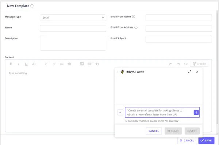Toggle italic formatting in Content toolbar
The image size is (219, 145).
pyautogui.click(x=19, y=64)
